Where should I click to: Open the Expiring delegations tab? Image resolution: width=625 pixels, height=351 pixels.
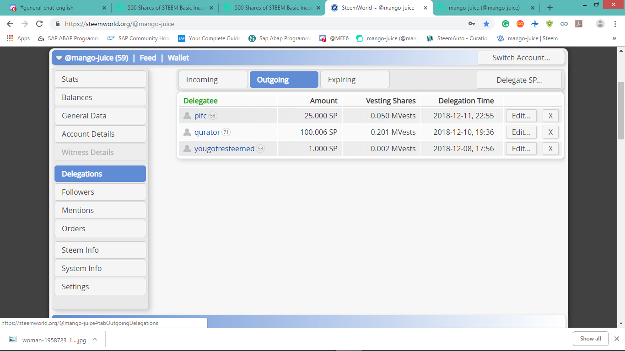355,80
